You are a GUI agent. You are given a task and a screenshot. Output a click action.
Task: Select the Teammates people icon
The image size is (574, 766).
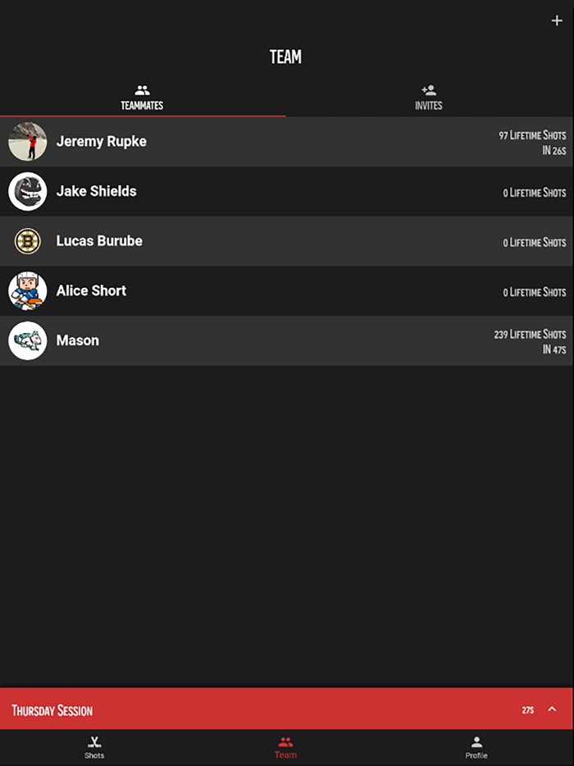pos(141,91)
